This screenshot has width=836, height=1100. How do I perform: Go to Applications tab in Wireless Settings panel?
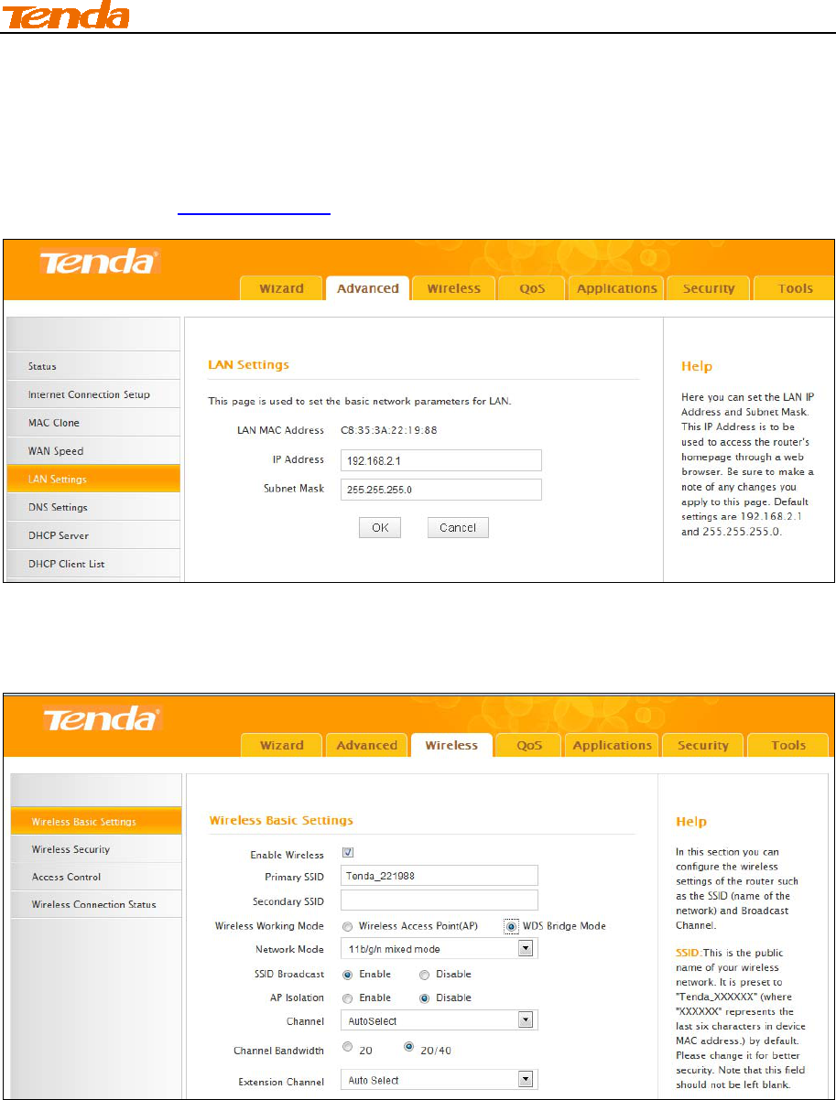tap(613, 745)
